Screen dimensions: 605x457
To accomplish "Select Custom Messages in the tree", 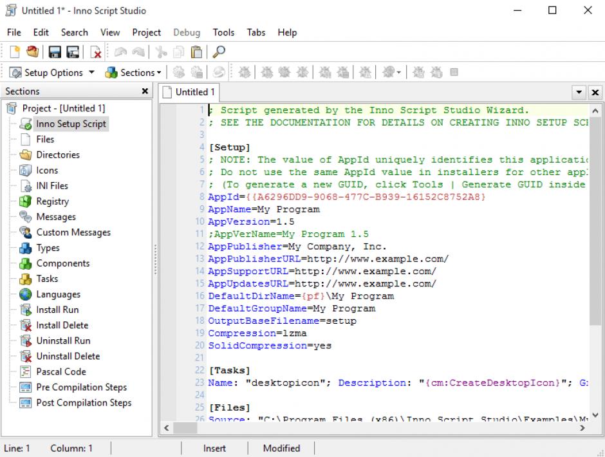I will (x=73, y=232).
